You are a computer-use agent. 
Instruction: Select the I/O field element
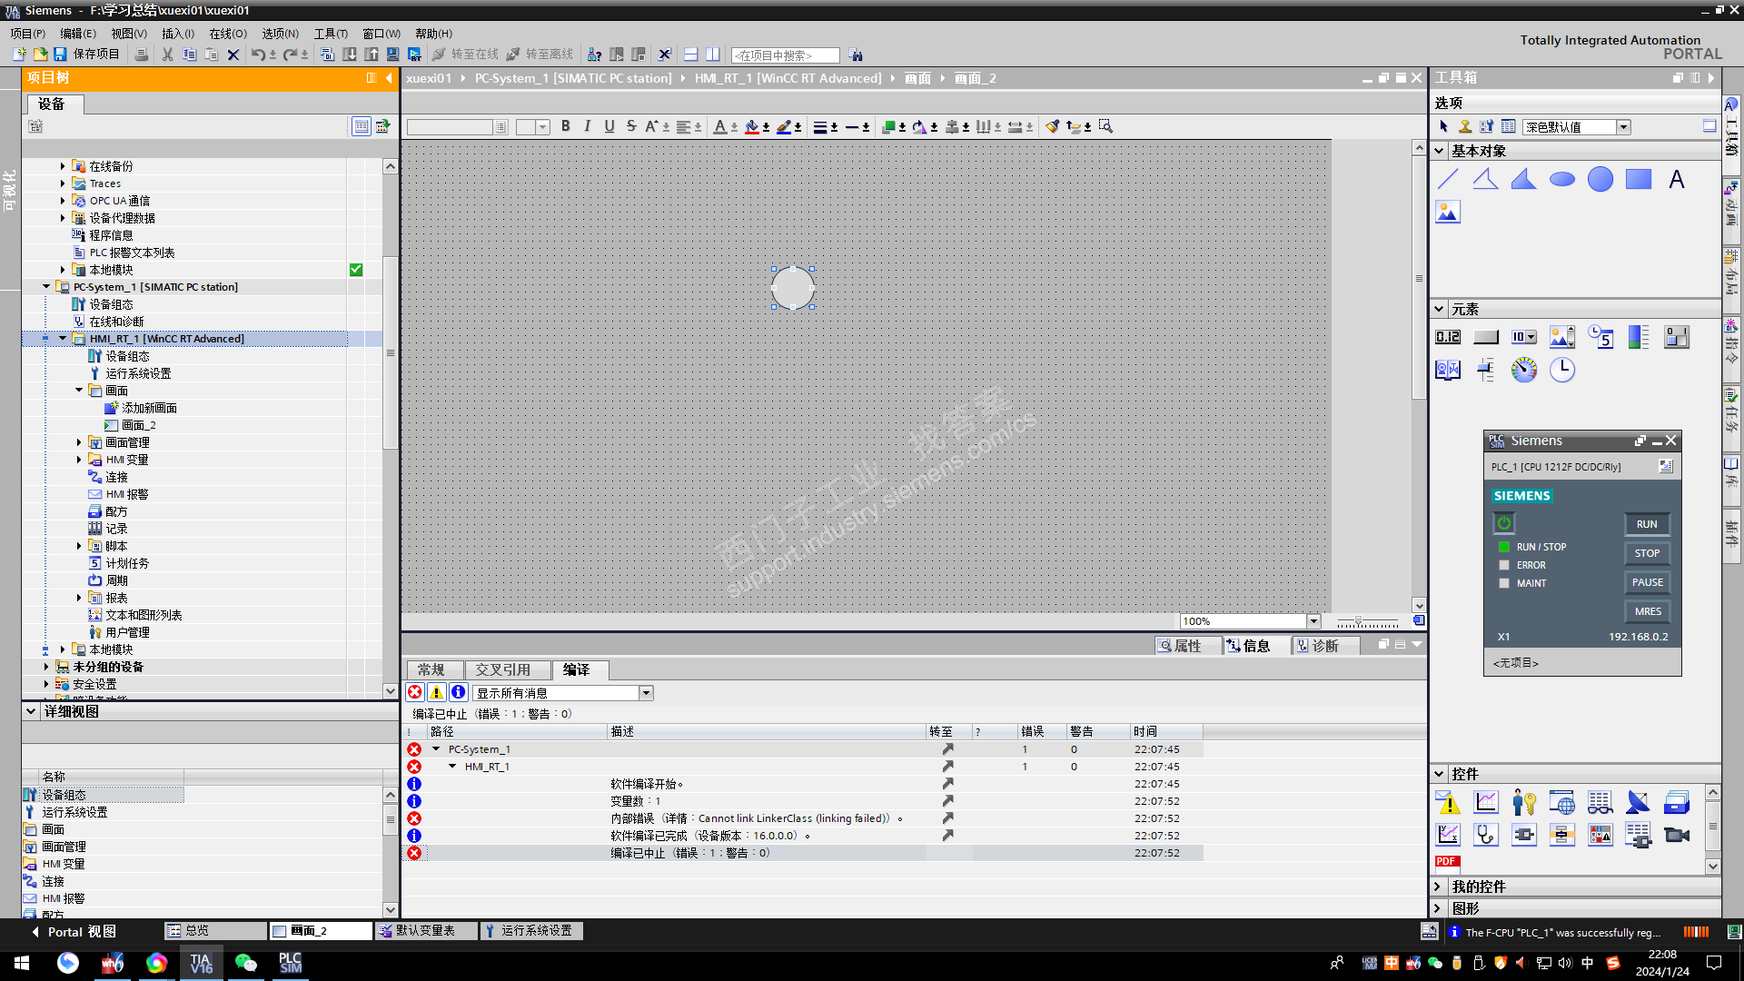[x=1447, y=337]
